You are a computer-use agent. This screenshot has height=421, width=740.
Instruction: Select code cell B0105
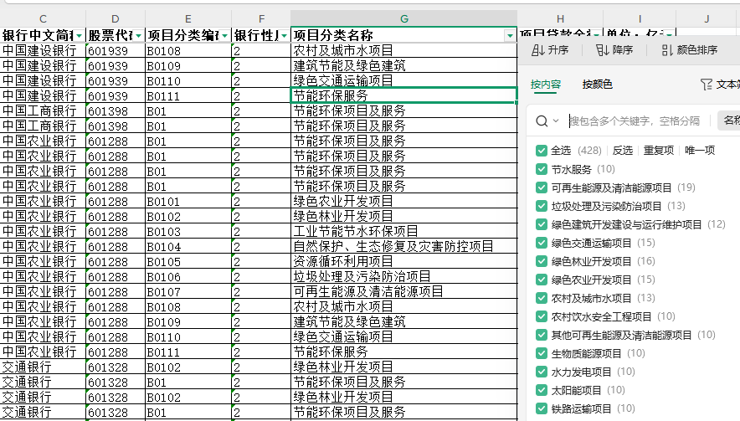[x=188, y=261]
